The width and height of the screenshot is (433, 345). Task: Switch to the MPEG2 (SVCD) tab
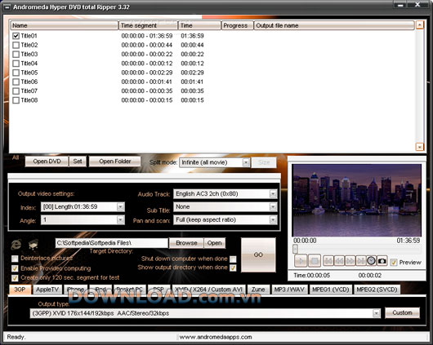[377, 290]
